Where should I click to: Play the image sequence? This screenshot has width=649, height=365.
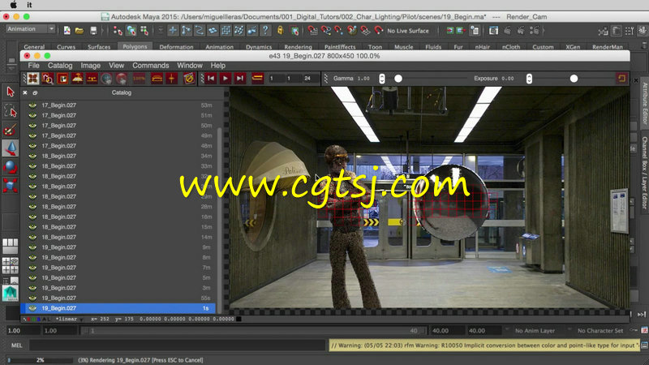point(226,78)
